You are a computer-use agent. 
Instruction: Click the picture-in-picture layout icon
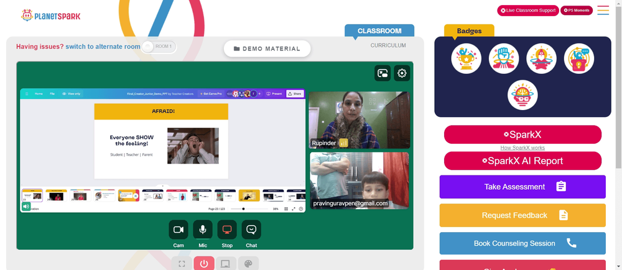coord(383,73)
